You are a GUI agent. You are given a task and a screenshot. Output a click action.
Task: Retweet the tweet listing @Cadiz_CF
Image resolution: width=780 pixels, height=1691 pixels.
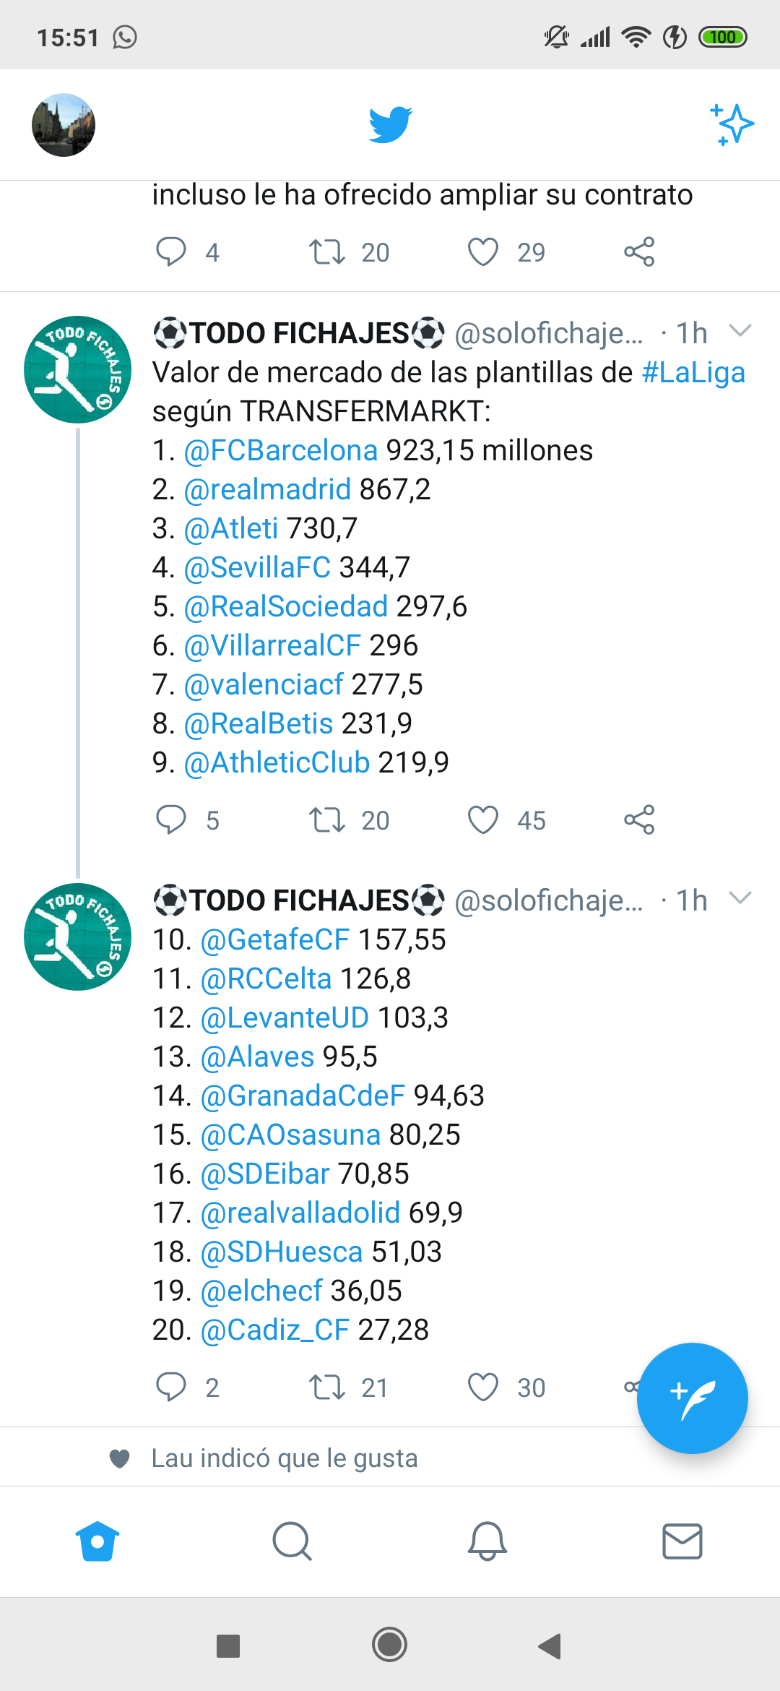coord(326,1387)
